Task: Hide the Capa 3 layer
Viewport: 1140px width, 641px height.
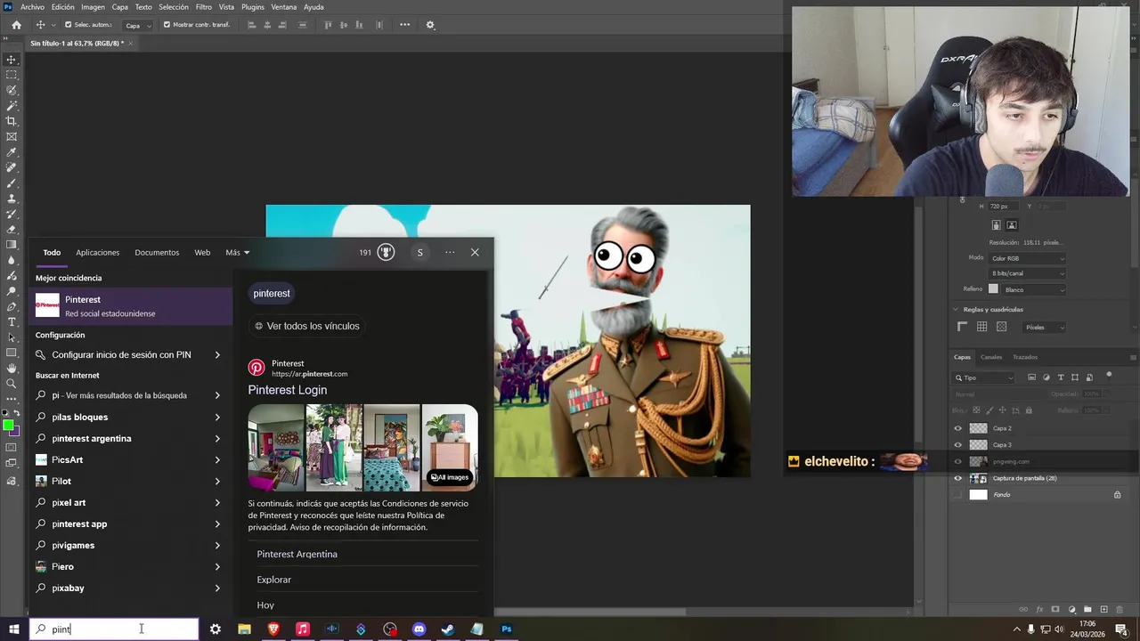Action: [x=958, y=444]
